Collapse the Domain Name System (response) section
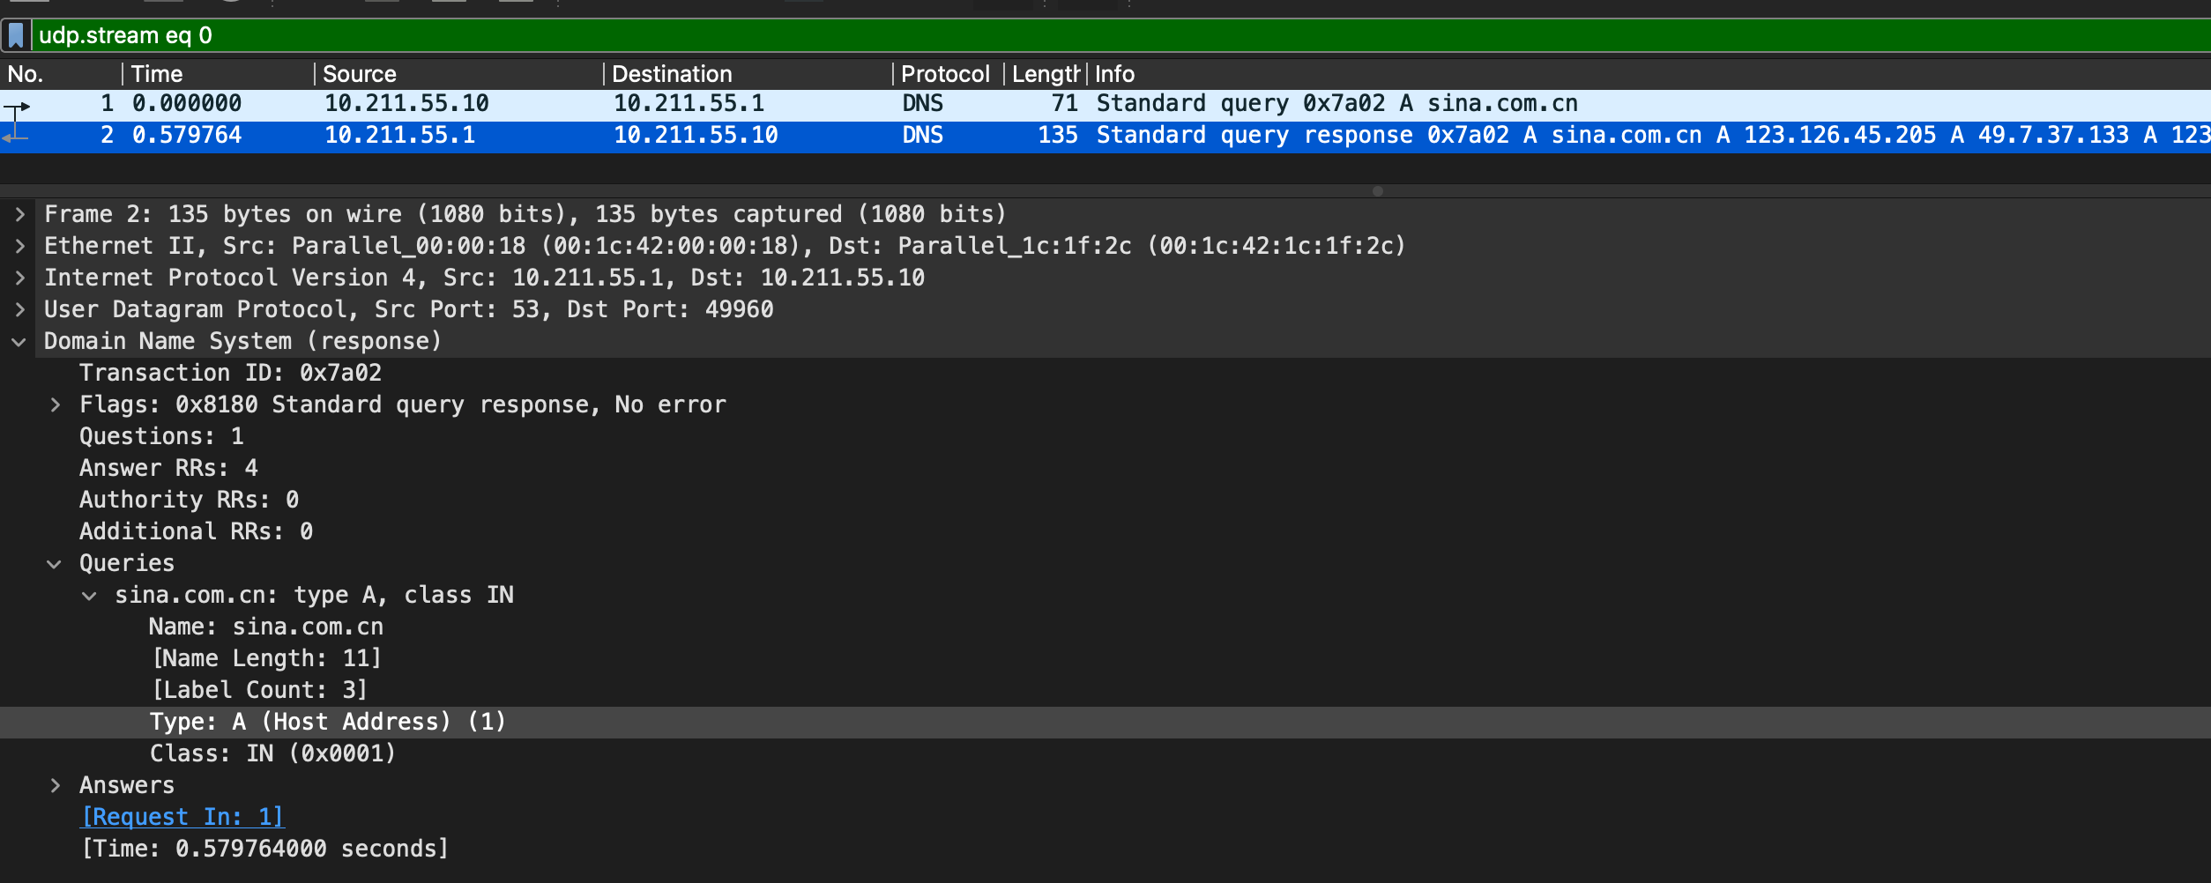Screen dimensions: 2211x883 (19, 342)
